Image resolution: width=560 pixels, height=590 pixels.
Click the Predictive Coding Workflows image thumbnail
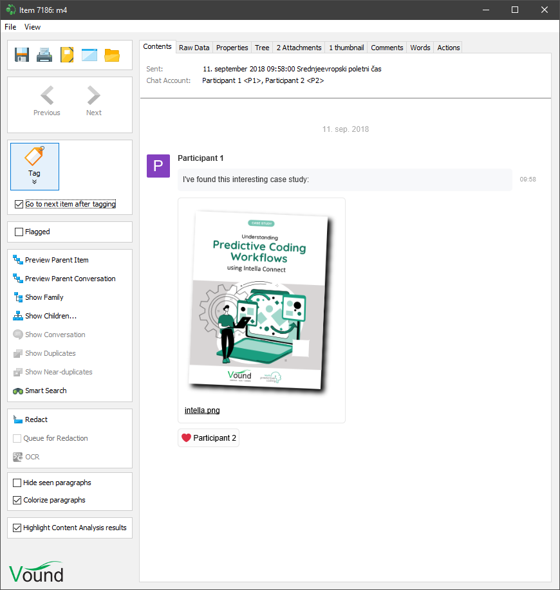[x=260, y=302]
